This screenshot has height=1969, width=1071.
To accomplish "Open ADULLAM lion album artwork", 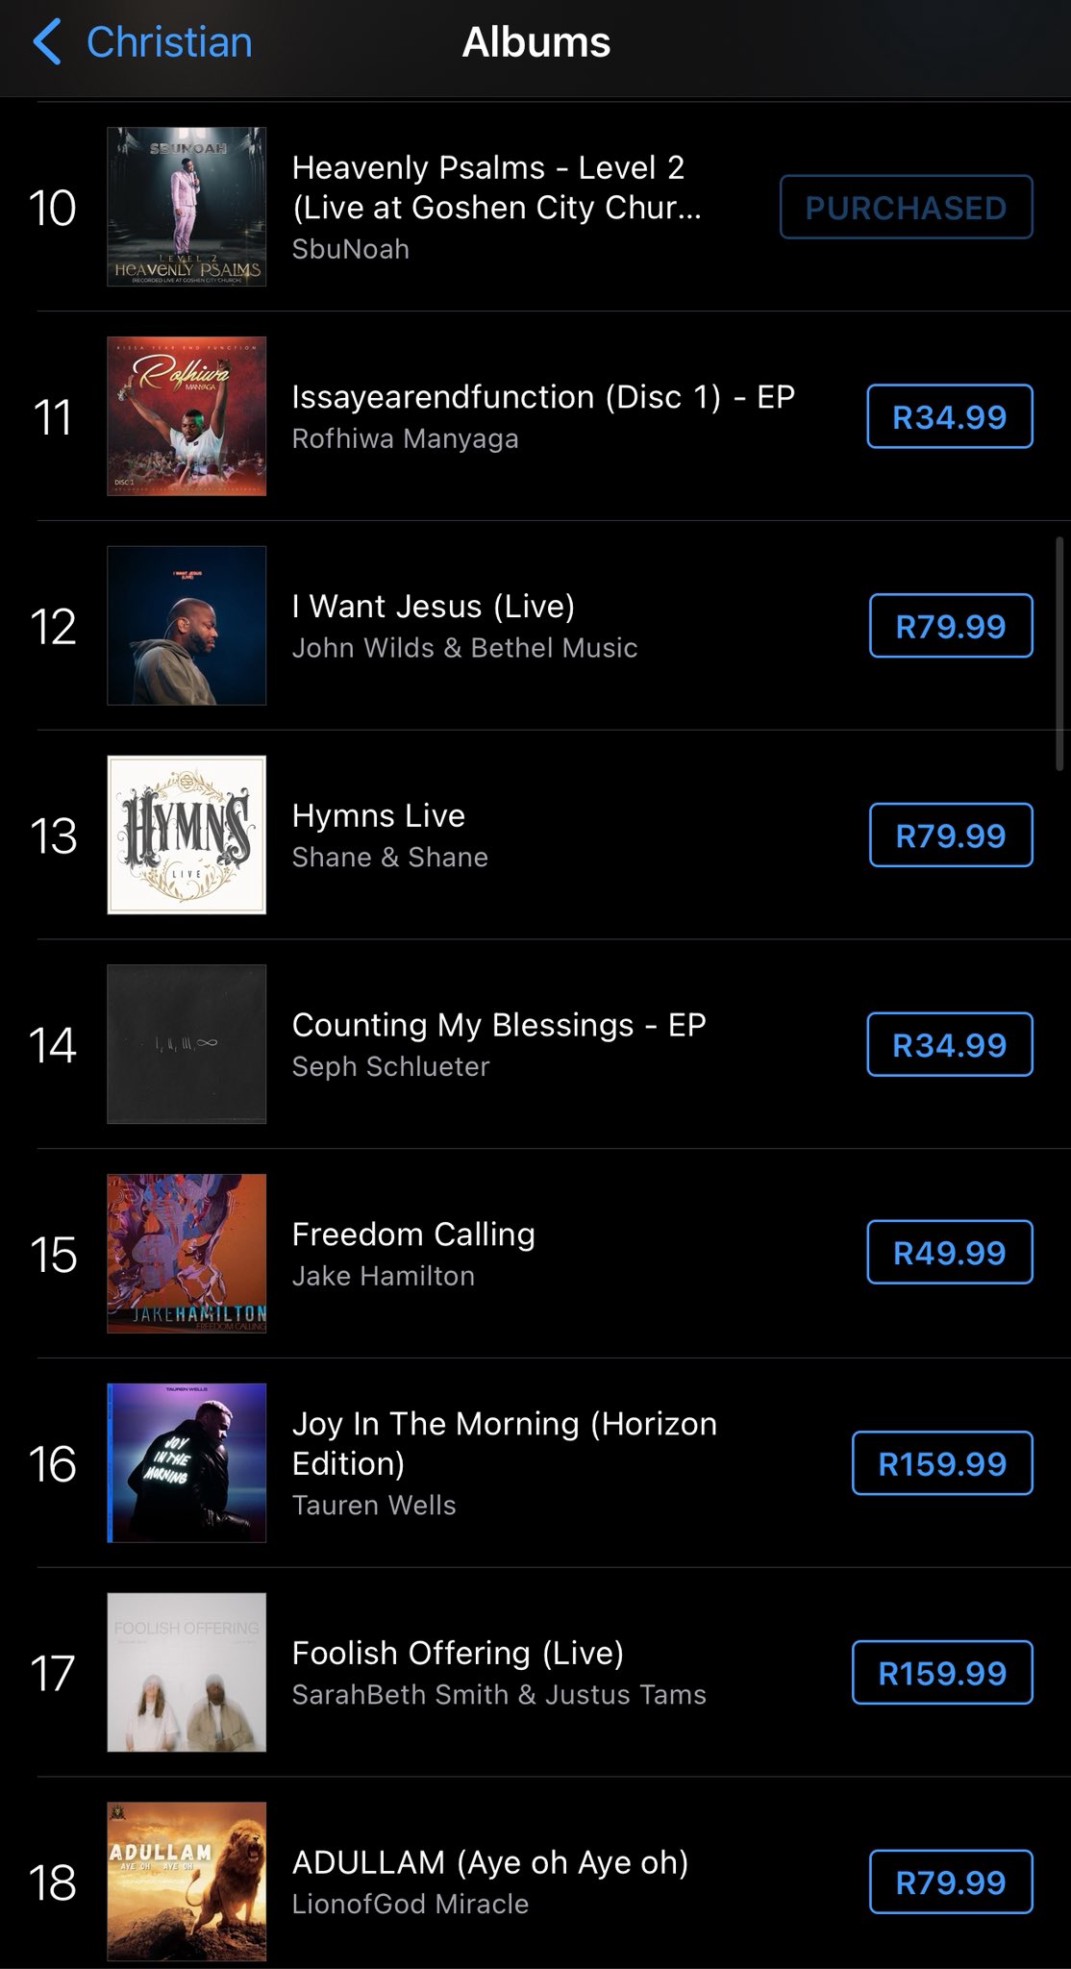I will point(187,1882).
